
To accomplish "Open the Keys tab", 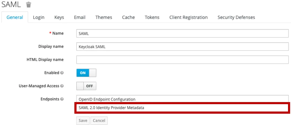I will pyautogui.click(x=59, y=18).
